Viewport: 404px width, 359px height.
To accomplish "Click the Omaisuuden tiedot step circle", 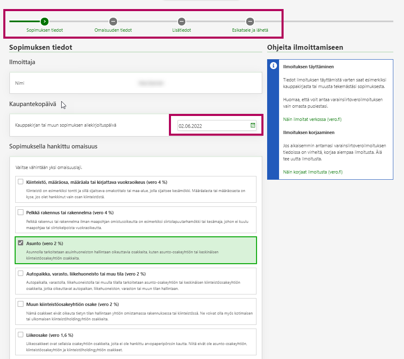I will click(113, 21).
